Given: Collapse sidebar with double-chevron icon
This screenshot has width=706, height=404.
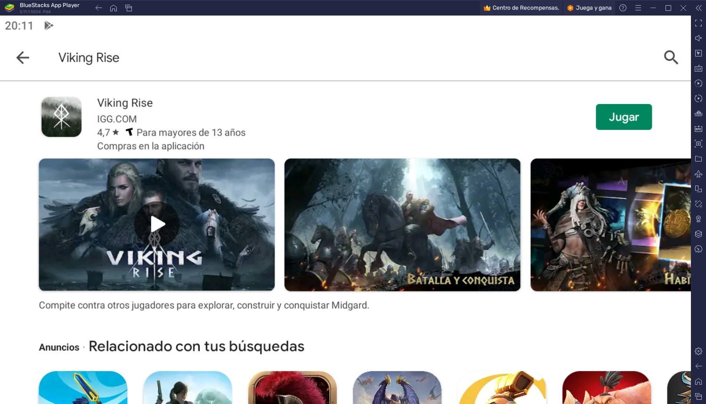Looking at the screenshot, I should (698, 8).
